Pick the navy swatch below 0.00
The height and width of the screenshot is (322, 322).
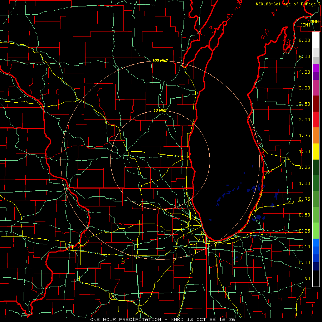point(316,266)
